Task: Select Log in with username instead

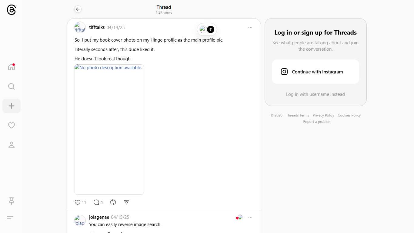Action: (x=315, y=94)
